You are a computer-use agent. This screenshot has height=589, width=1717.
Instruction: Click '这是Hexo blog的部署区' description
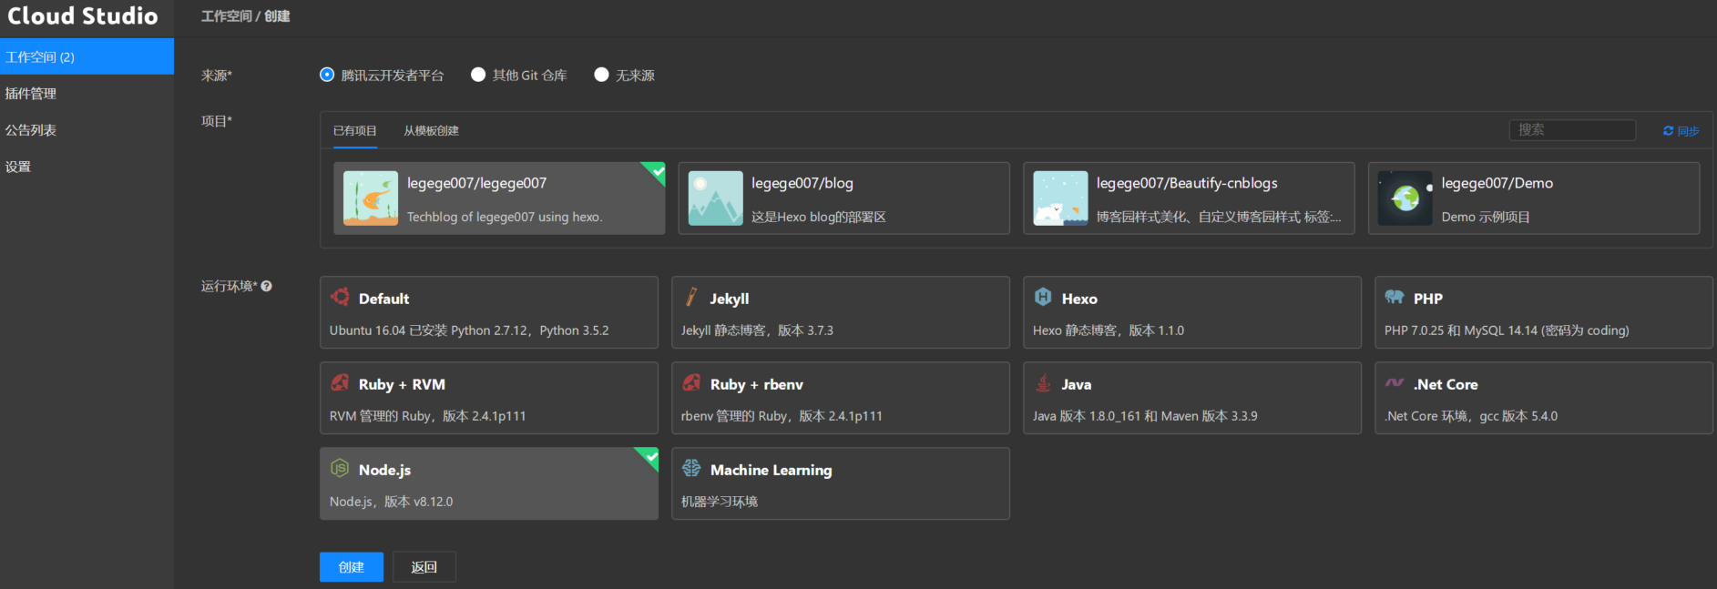819,217
